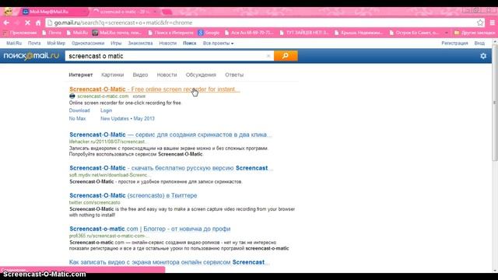Select the Обсуждения search tab
The width and height of the screenshot is (498, 280).
point(201,75)
